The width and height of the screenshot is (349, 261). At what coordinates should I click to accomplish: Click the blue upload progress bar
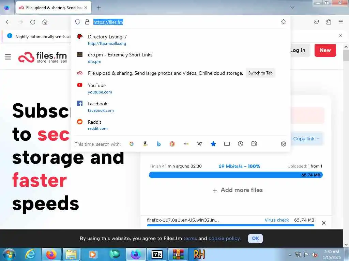click(x=236, y=175)
